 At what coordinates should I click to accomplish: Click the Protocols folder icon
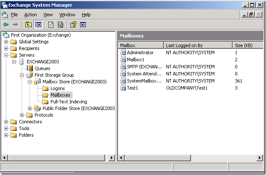[30, 115]
